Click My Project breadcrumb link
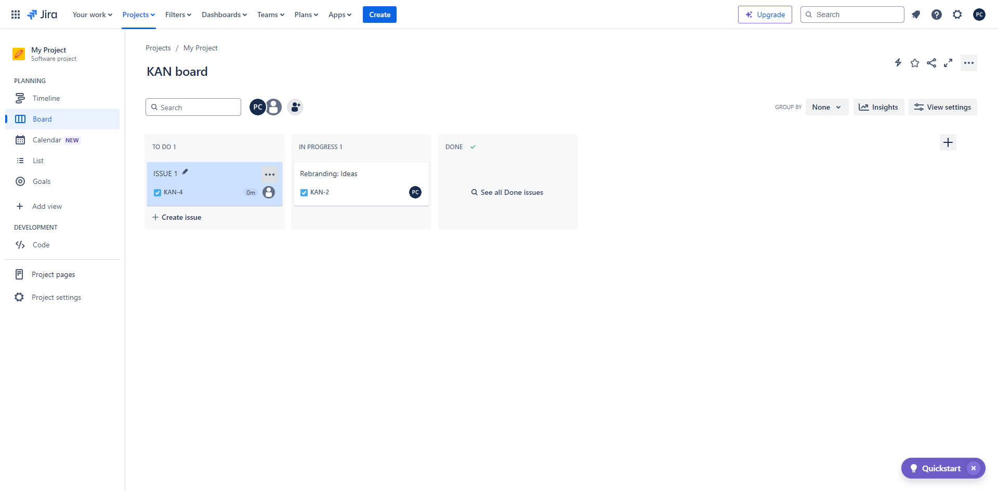The width and height of the screenshot is (998, 491). 201,48
